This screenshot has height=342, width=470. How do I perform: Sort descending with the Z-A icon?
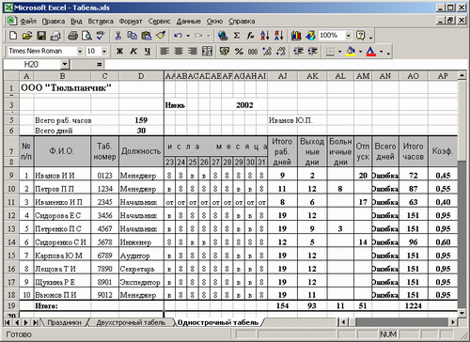coord(279,36)
